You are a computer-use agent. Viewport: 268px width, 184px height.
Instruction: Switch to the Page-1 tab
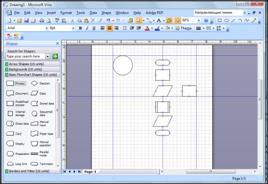tap(90, 172)
